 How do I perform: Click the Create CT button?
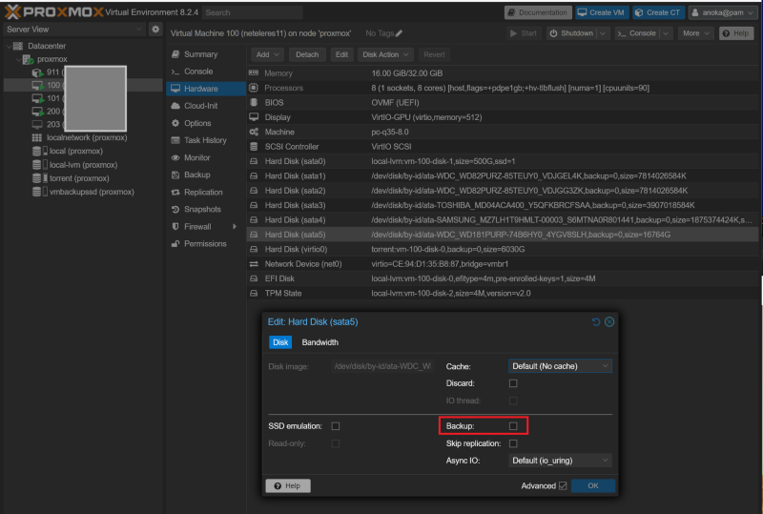658,12
